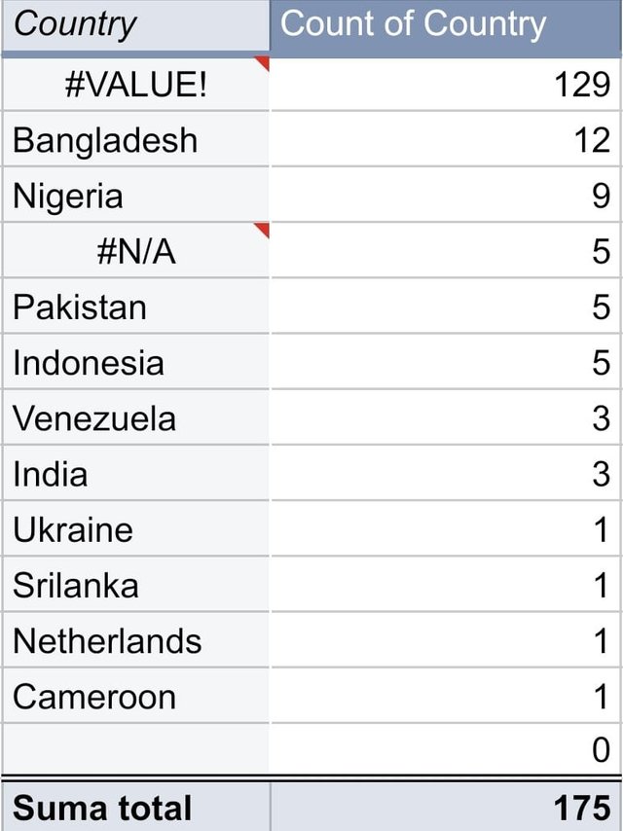
Task: Select the Cameroon cell
Action: (x=135, y=697)
